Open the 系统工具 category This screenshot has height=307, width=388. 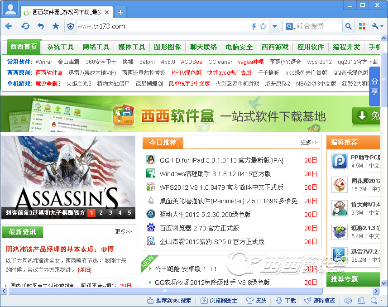[60, 47]
